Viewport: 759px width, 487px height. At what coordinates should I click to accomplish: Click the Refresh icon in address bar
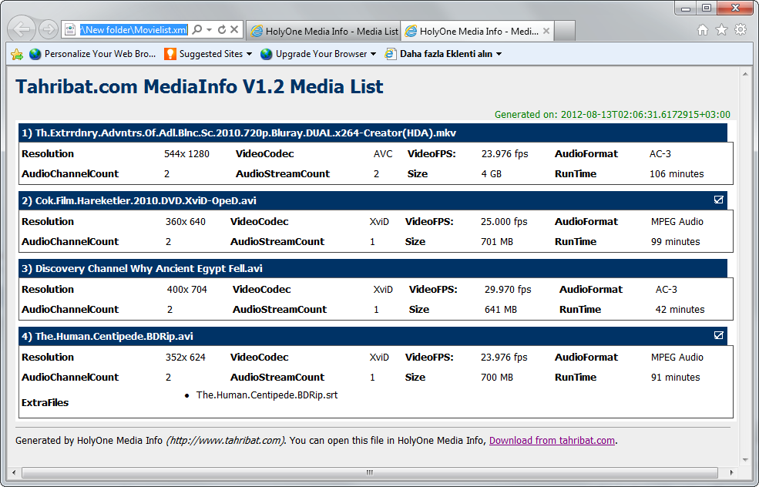tap(222, 30)
